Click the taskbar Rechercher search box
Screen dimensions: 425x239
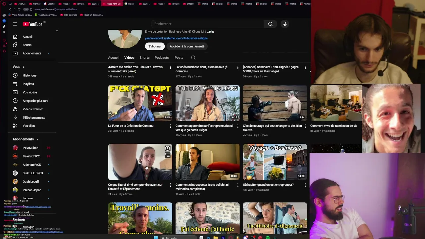[178, 238]
